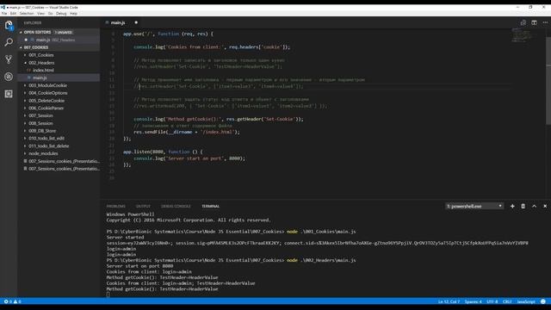Open the Selection menu
The height and width of the screenshot is (310, 551).
click(27, 14)
